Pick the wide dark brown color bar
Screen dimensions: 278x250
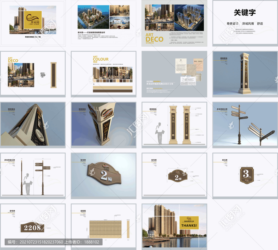pyautogui.click(x=113, y=91)
